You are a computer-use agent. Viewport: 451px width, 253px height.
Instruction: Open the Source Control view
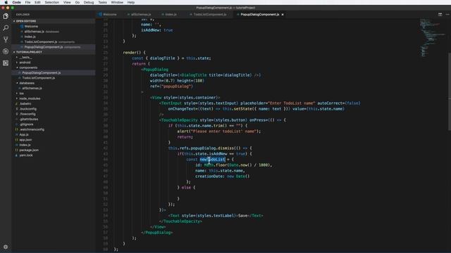point(6,39)
